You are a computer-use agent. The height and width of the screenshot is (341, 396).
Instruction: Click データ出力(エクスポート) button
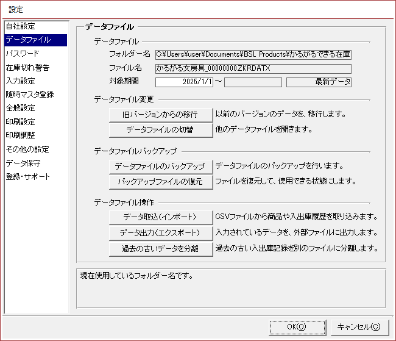point(161,232)
